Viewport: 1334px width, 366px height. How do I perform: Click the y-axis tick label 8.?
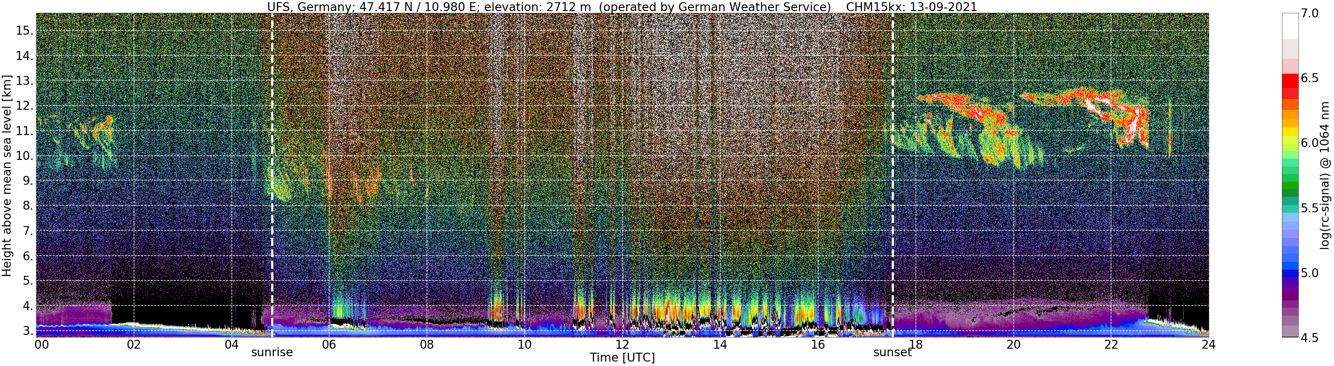(27, 206)
